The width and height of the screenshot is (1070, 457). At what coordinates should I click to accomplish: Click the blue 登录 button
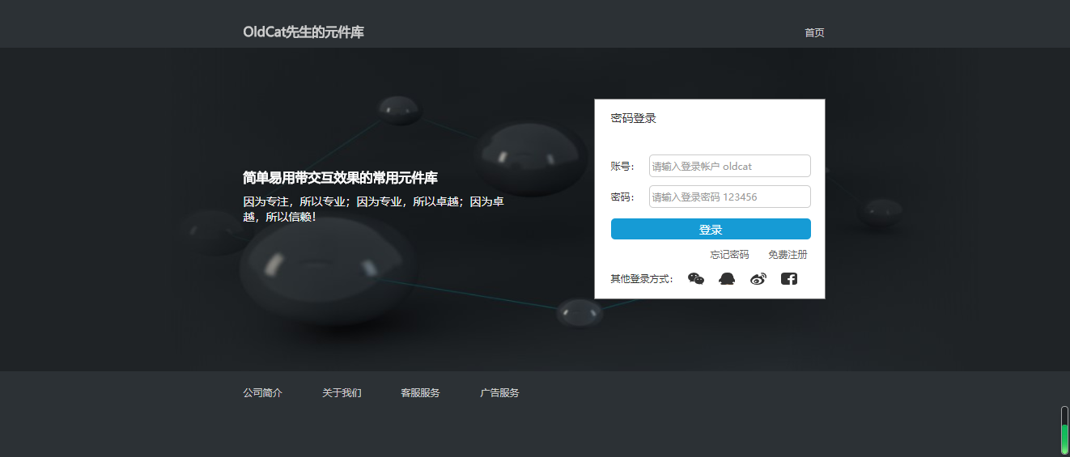(711, 229)
